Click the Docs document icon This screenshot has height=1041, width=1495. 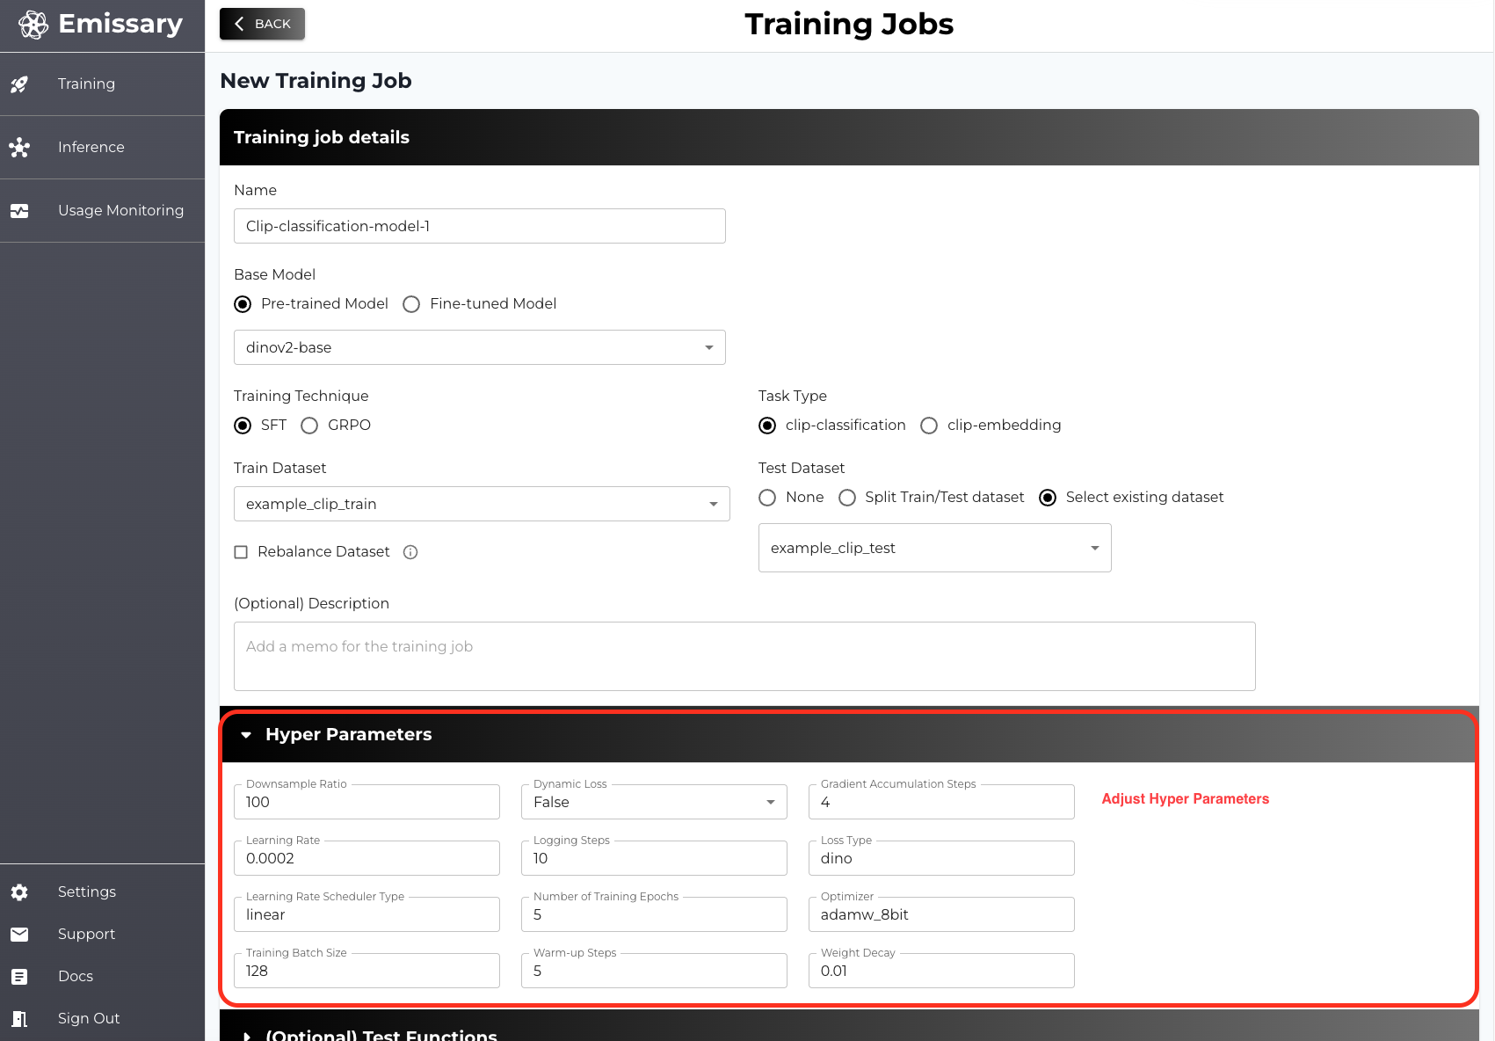(19, 977)
